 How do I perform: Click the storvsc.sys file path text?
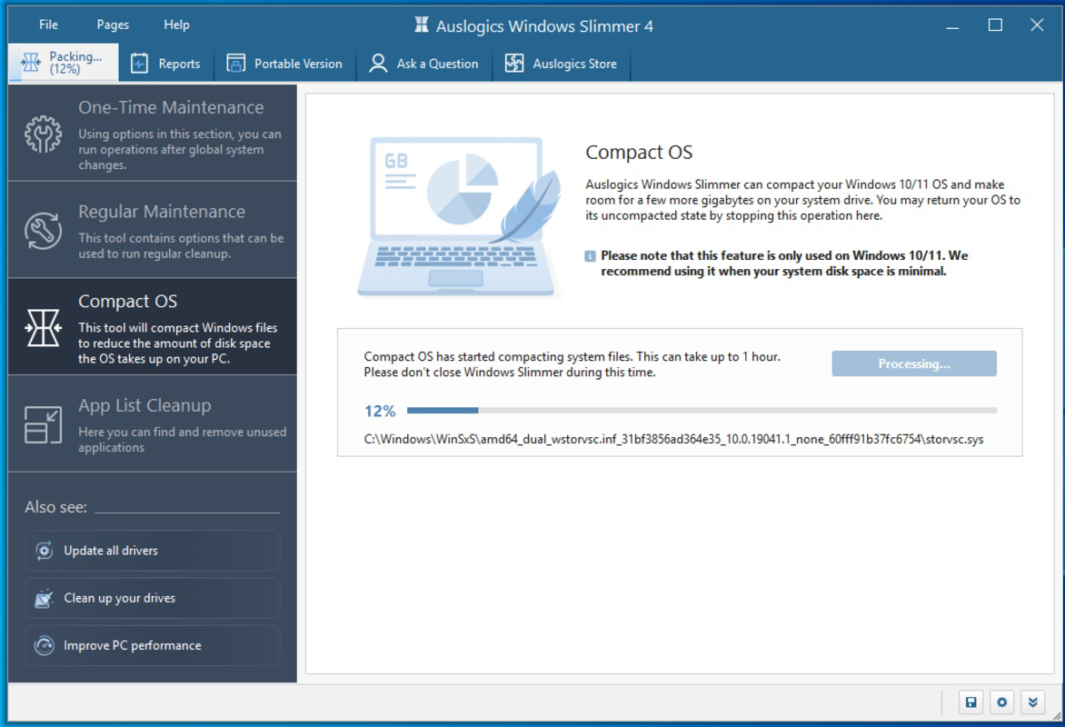(673, 439)
